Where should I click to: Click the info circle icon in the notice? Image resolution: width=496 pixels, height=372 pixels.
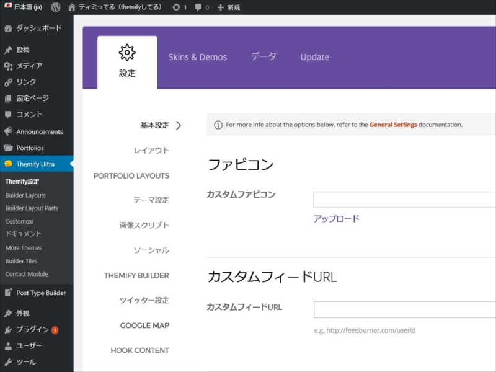[x=218, y=125]
